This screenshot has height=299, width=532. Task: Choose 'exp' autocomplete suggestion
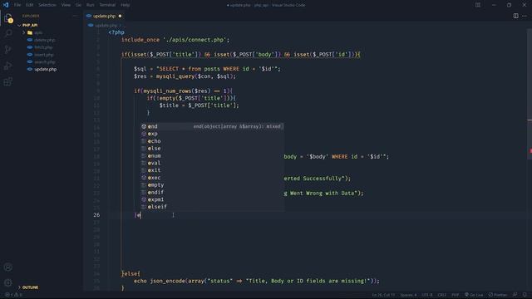[x=212, y=134]
